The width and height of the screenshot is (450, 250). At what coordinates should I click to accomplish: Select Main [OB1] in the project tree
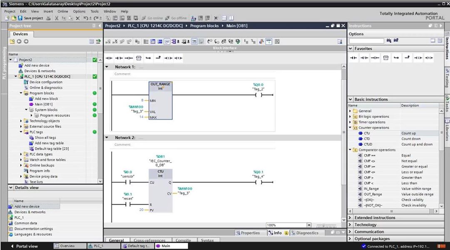43,104
